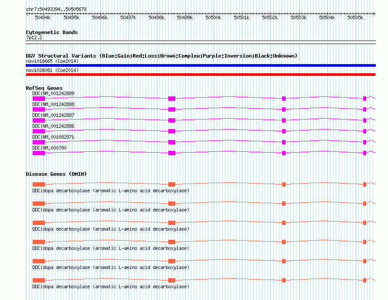Click the chr7:50493394..50505678 coordinate label

pyautogui.click(x=56, y=9)
